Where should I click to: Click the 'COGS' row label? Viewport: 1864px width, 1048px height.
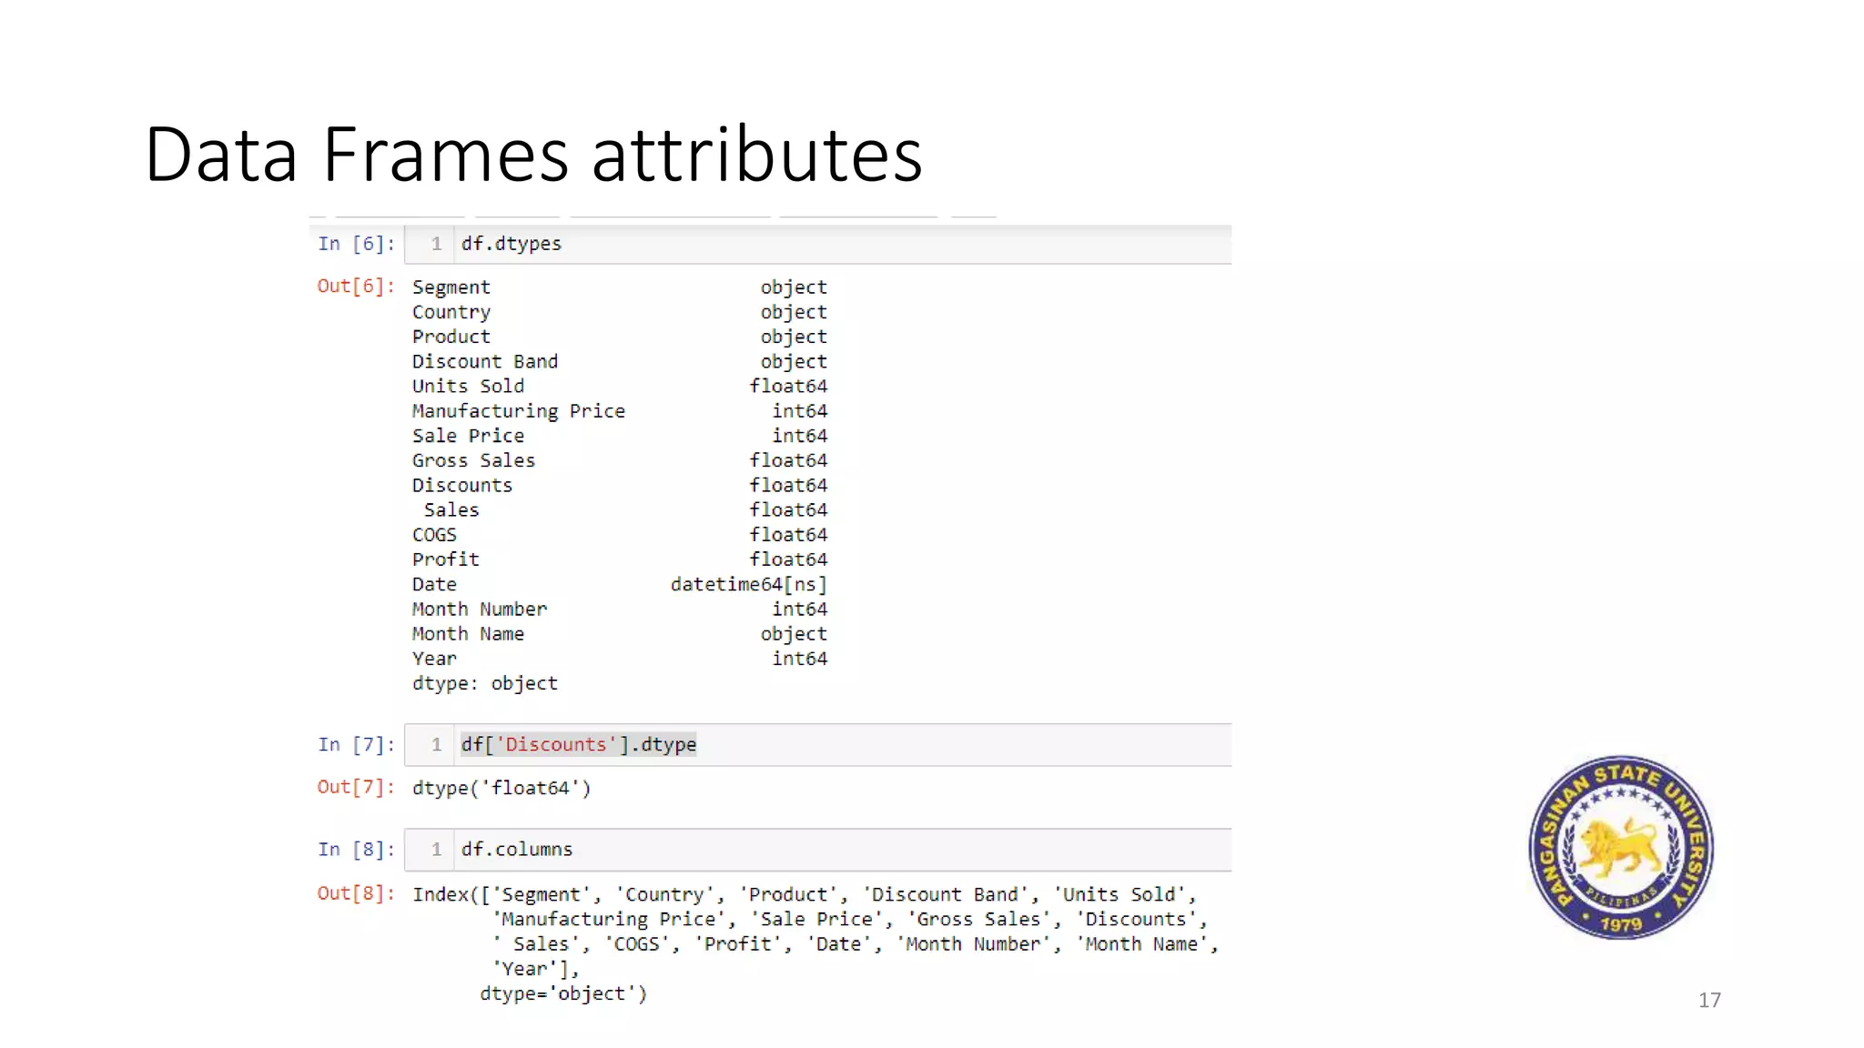click(434, 535)
